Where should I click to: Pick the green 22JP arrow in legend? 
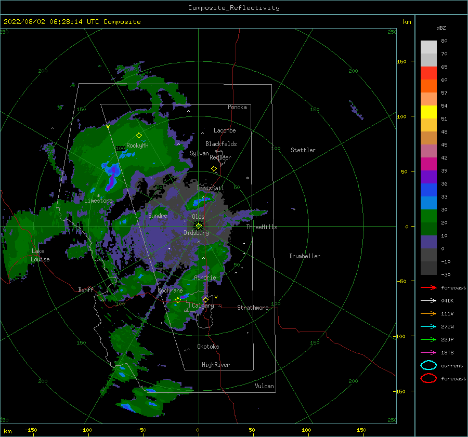point(428,339)
